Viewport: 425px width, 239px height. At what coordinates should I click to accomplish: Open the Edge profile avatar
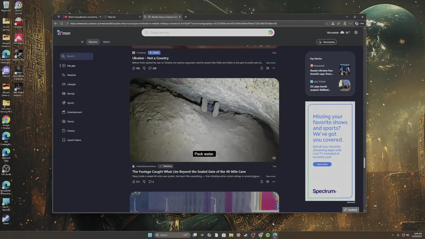pos(344,24)
